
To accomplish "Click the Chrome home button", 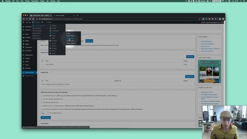I will click(x=33, y=19).
